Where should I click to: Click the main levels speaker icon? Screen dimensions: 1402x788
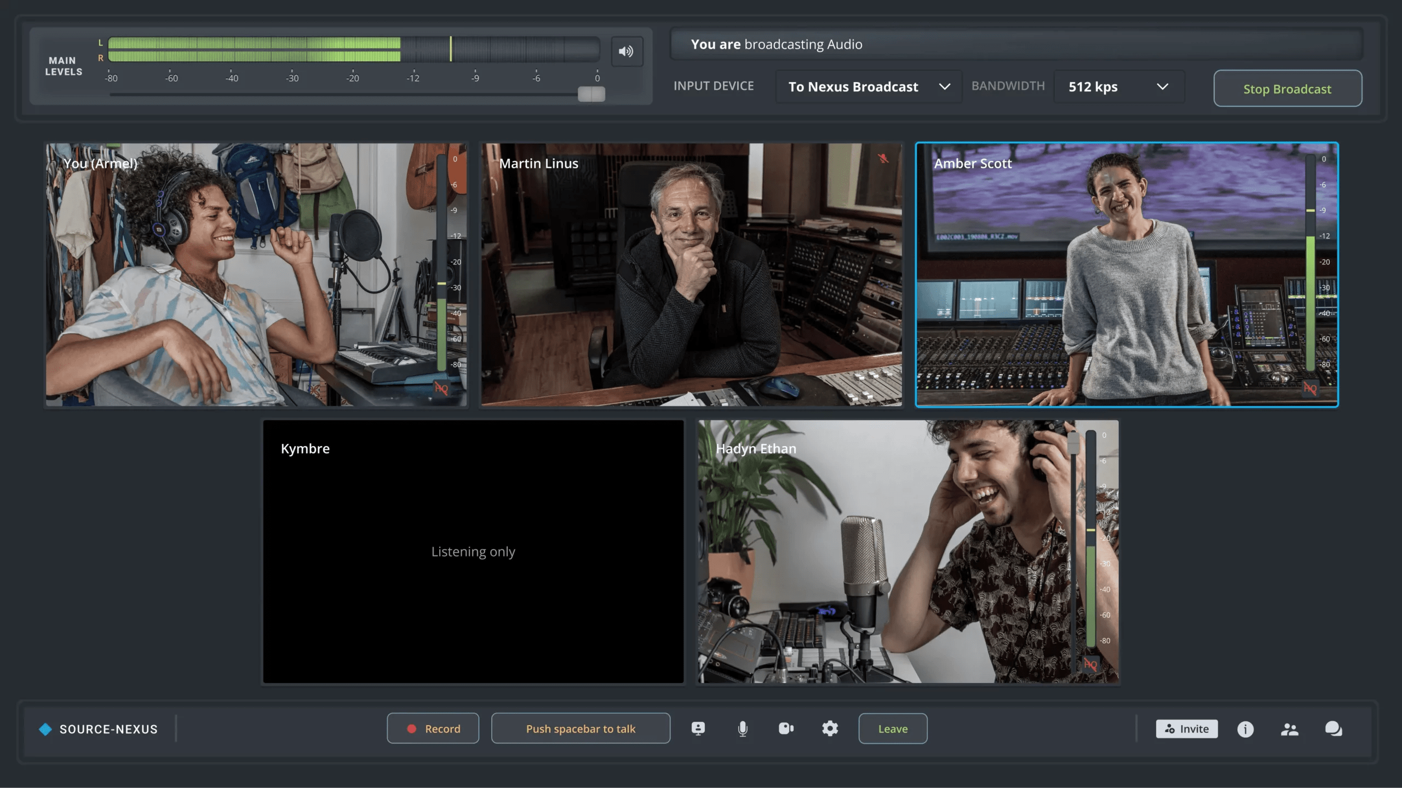pos(627,51)
